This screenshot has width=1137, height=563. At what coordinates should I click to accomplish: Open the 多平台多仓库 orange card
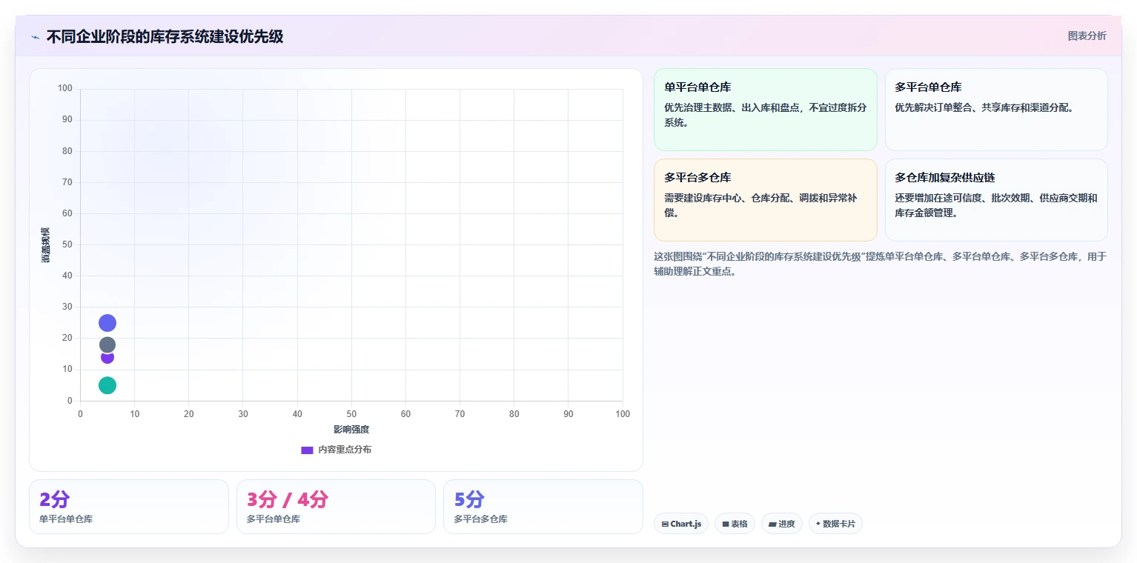click(765, 200)
